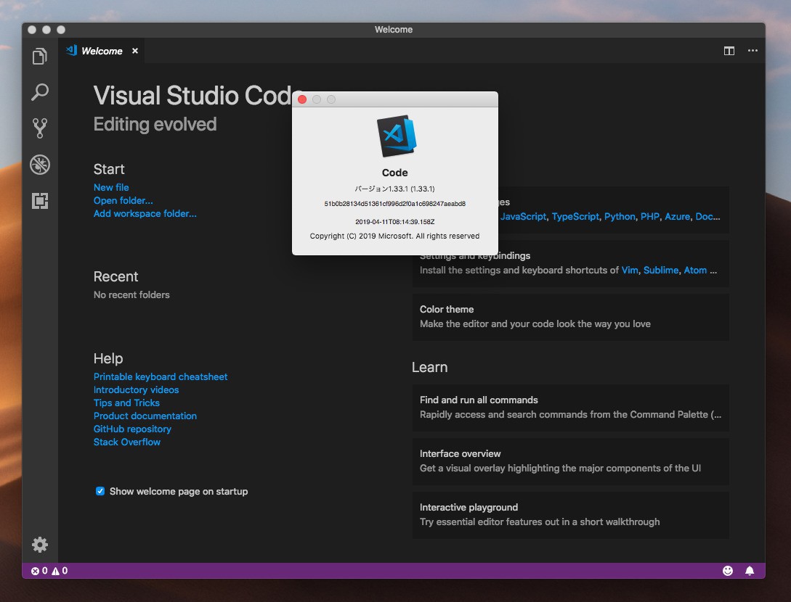Viewport: 791px width, 602px height.
Task: Click the New file link
Action: pos(111,187)
